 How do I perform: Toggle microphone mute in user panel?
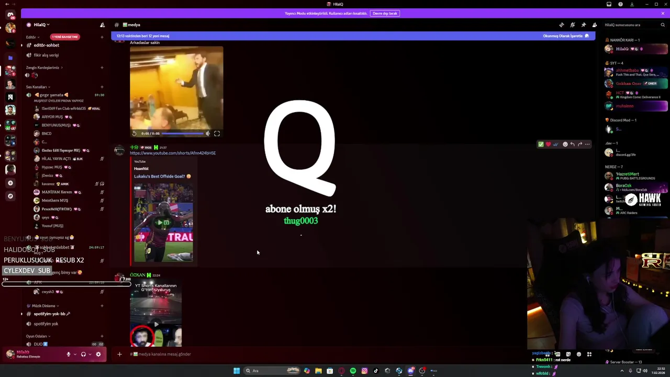click(x=68, y=354)
